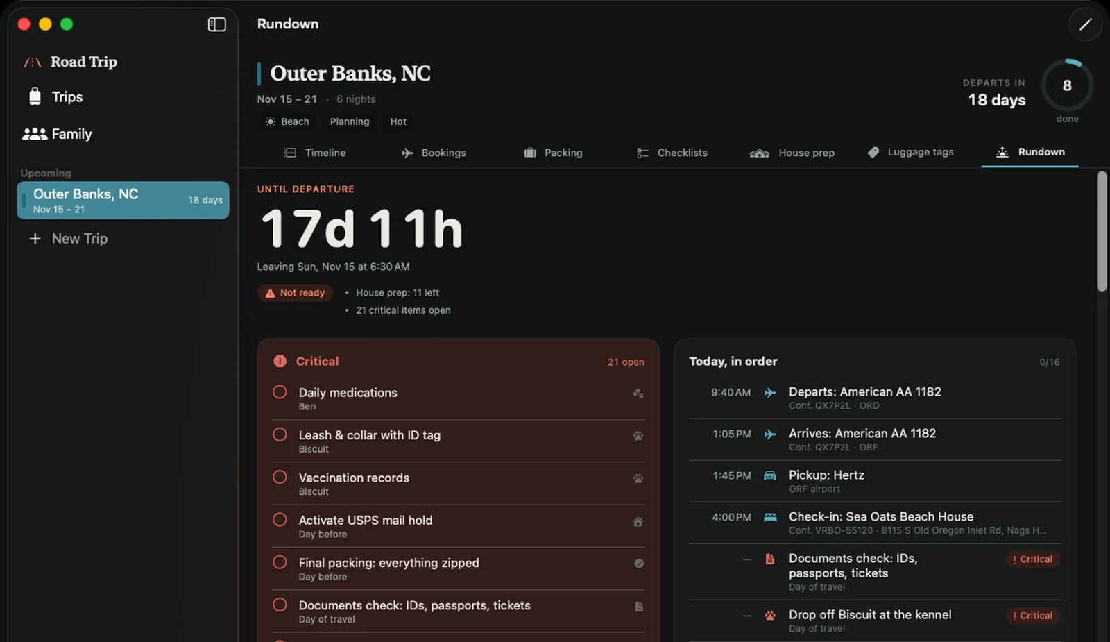Image resolution: width=1110 pixels, height=642 pixels.
Task: Click the Hot tag chip
Action: tap(398, 121)
